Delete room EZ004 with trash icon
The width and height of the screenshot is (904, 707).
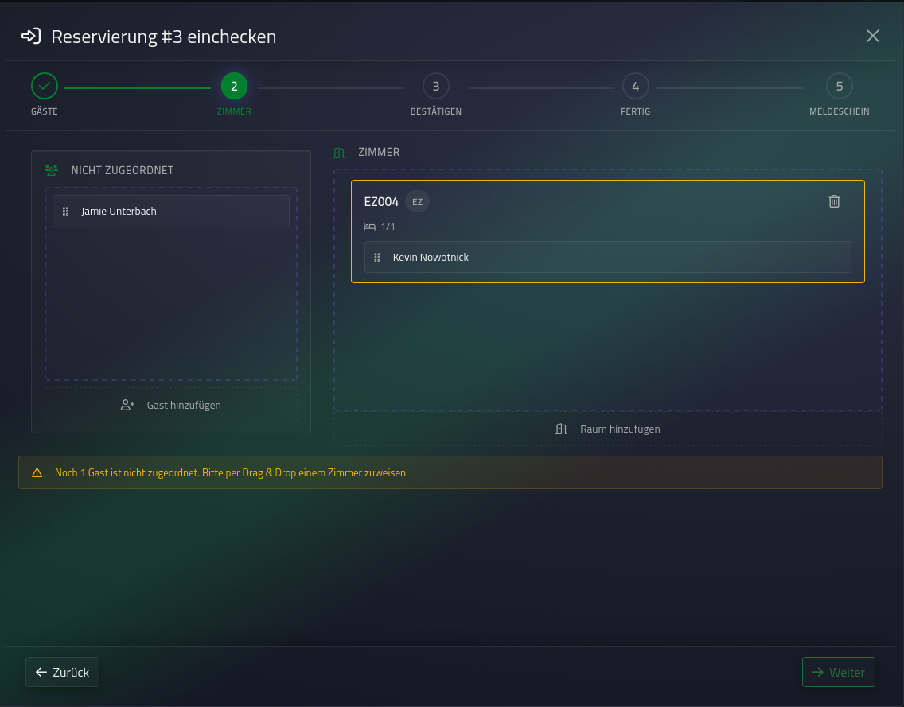(834, 201)
